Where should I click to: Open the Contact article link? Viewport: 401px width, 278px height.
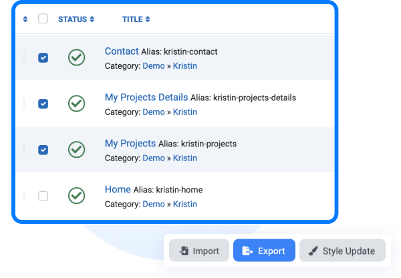(x=122, y=51)
